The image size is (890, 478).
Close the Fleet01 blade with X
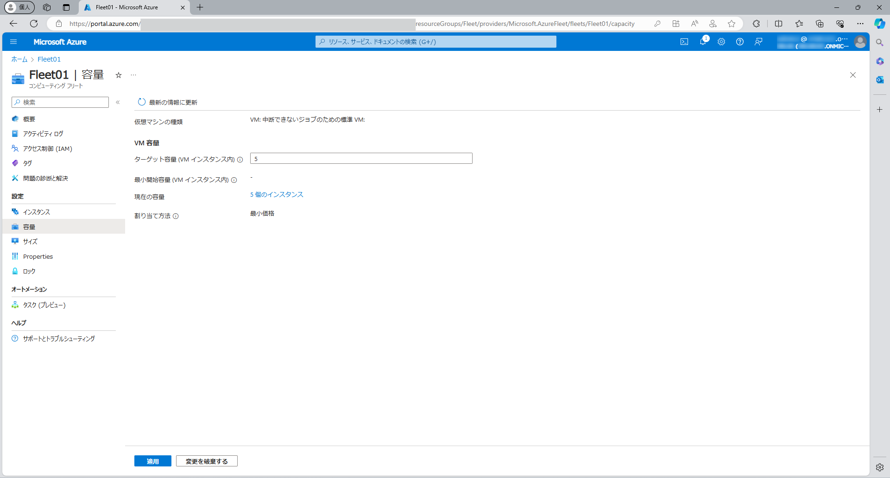click(853, 75)
